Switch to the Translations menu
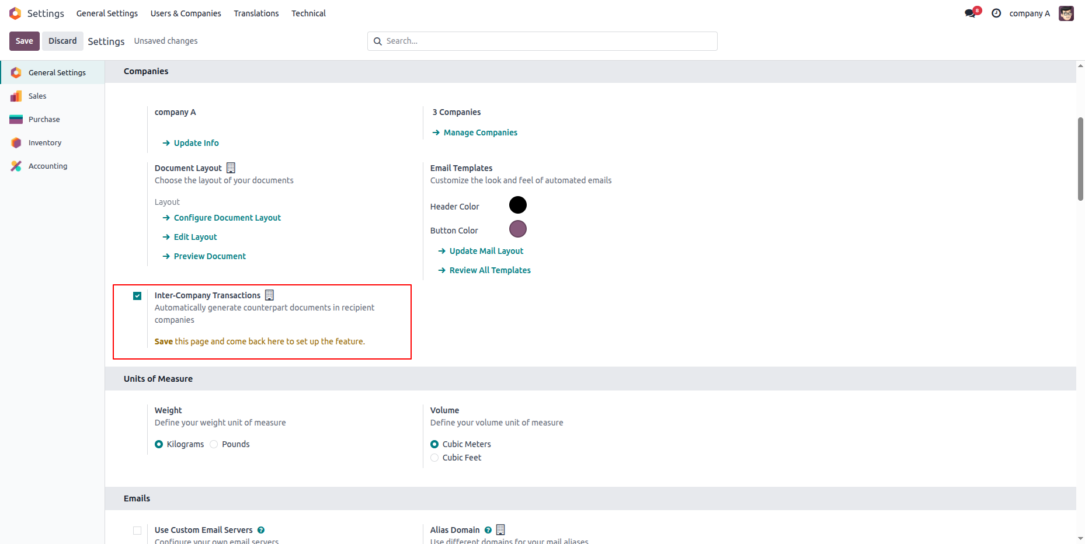 click(x=256, y=13)
